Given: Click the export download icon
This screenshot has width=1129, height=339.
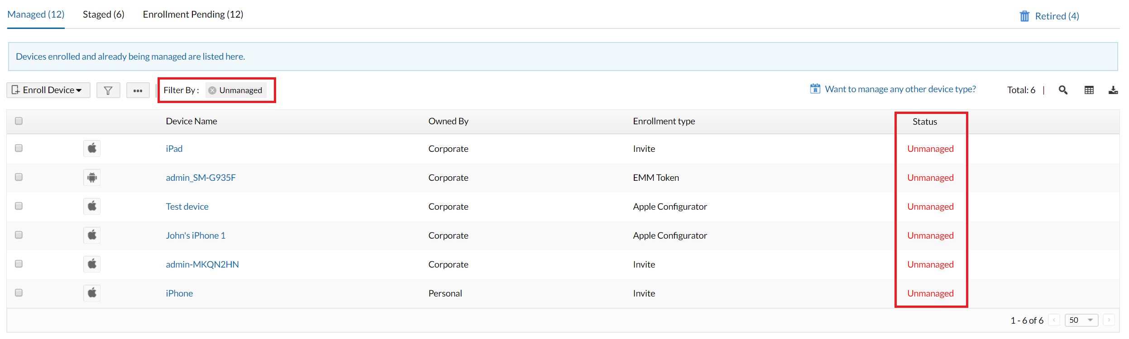Looking at the screenshot, I should pyautogui.click(x=1113, y=90).
